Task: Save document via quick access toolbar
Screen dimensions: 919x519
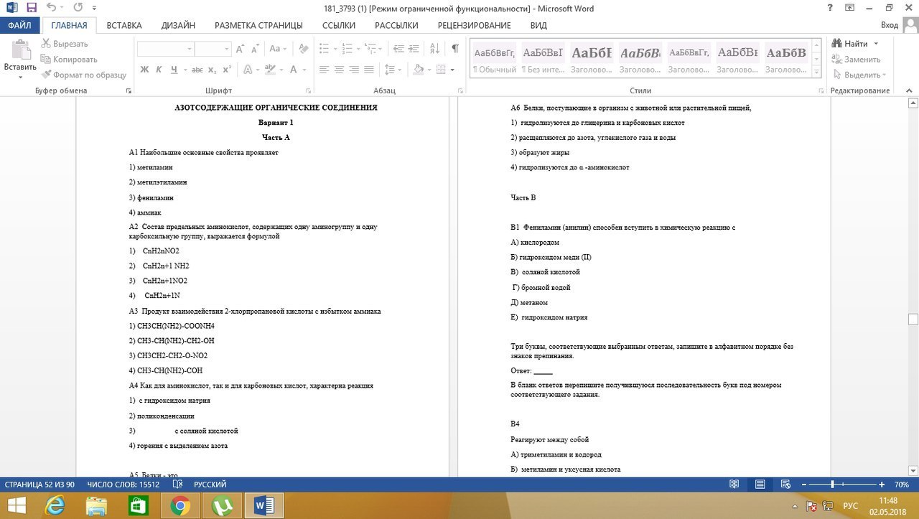Action: click(31, 9)
